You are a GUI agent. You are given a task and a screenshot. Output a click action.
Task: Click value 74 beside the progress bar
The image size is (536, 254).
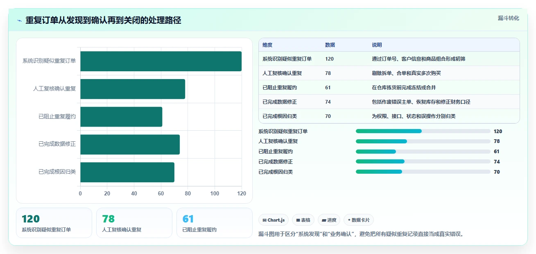497,162
